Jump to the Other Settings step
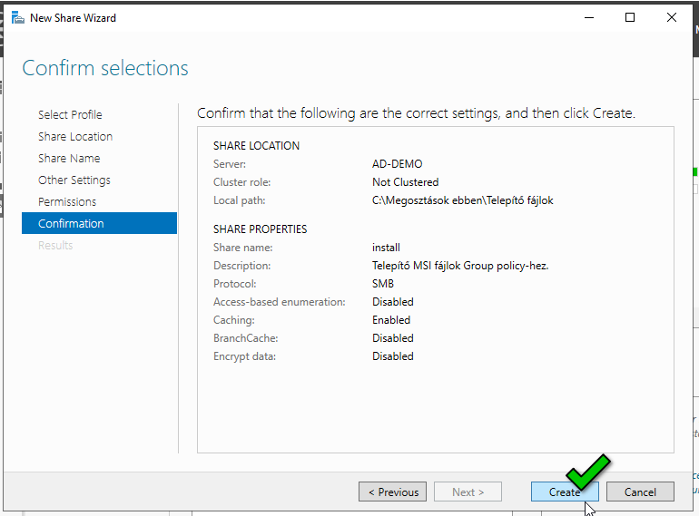The image size is (699, 516). pos(74,180)
